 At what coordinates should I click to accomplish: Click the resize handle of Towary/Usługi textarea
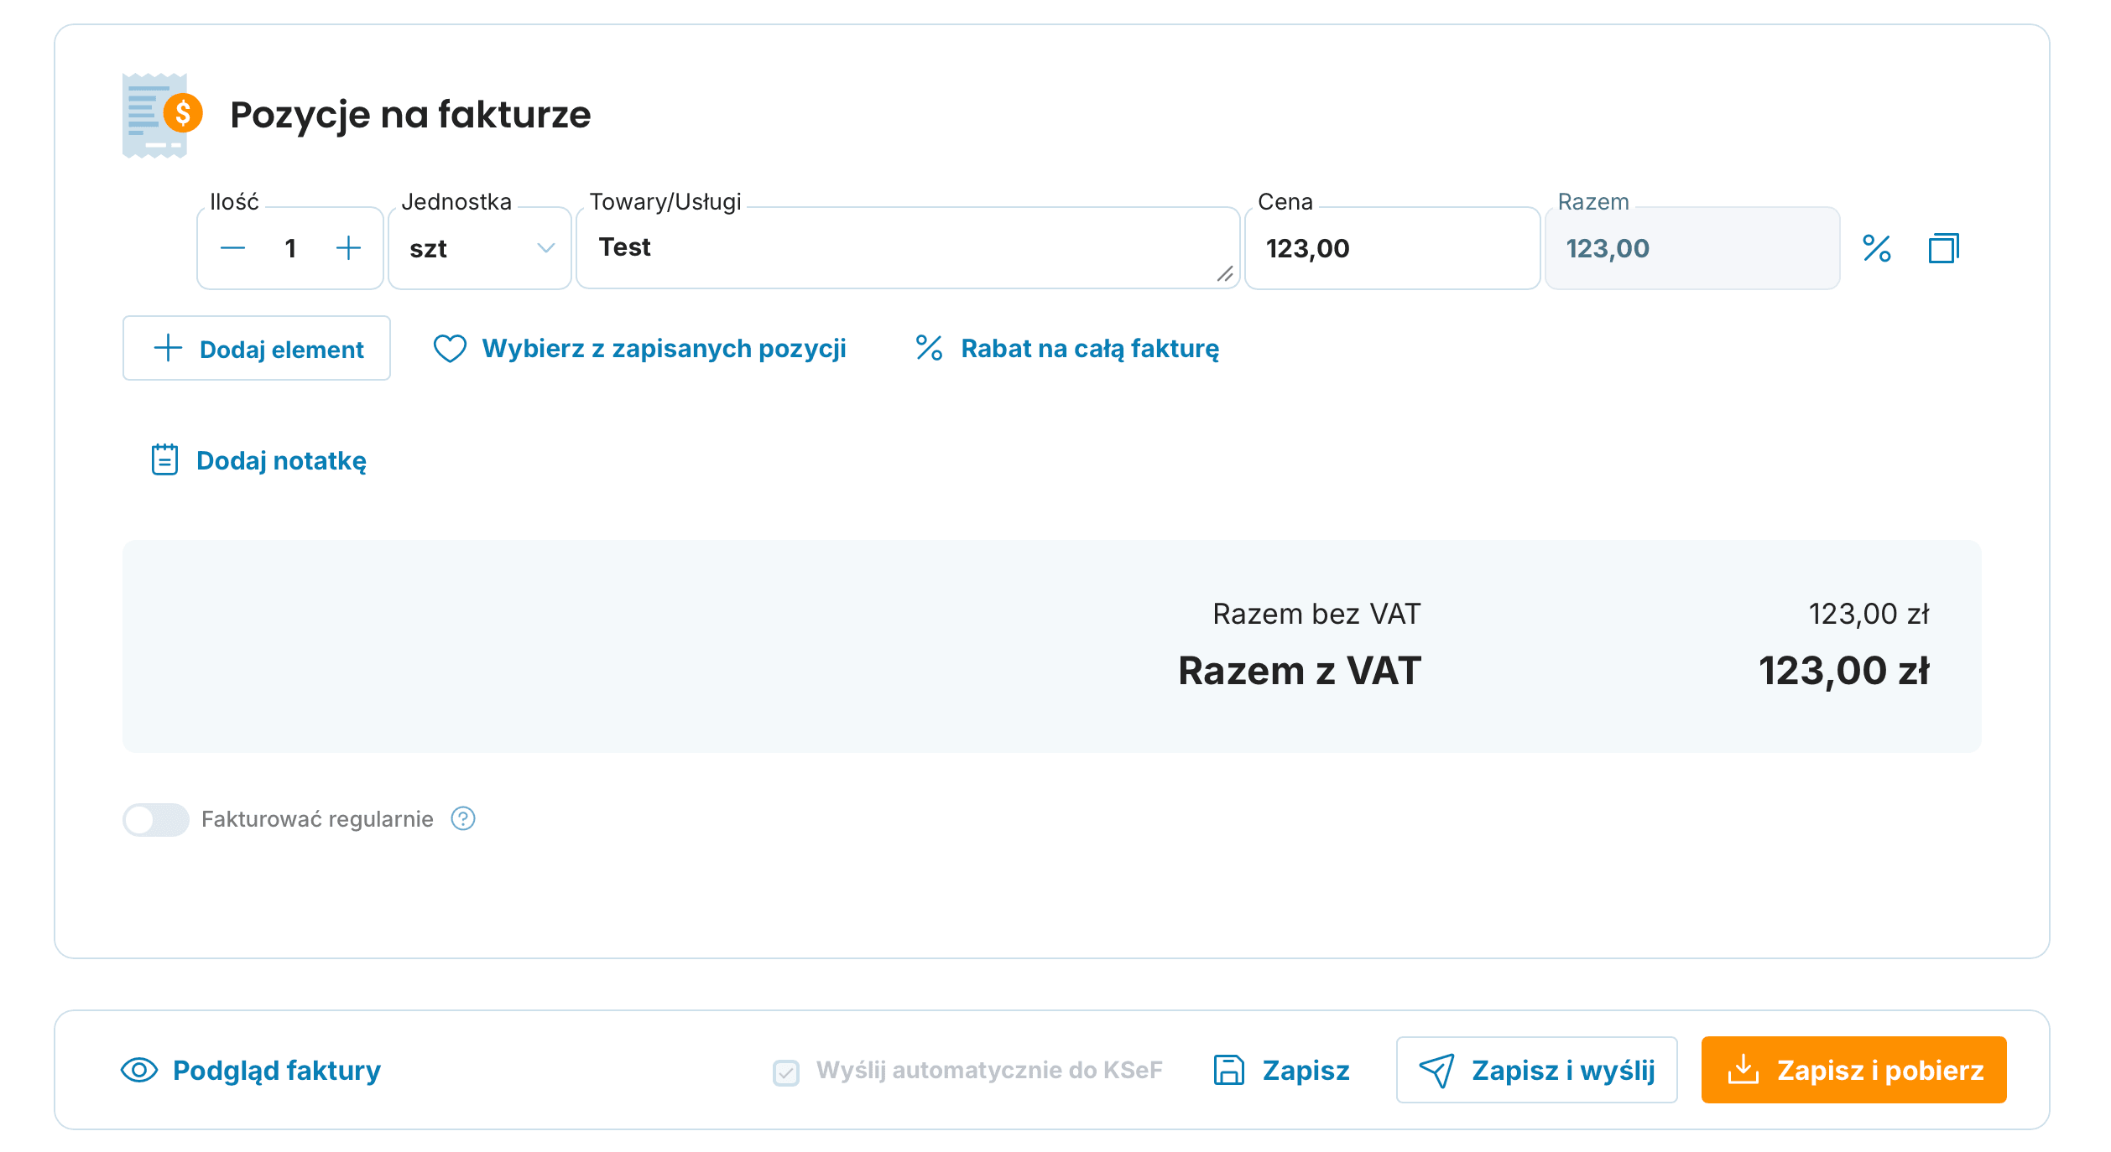tap(1225, 274)
